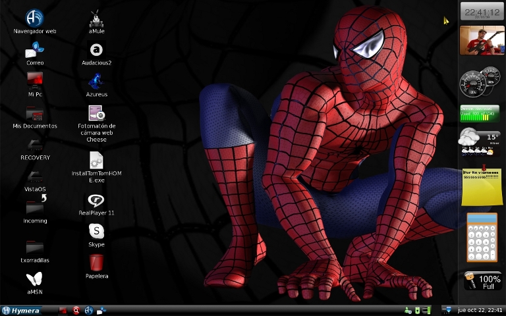Click the green battery tray icon

(417, 311)
